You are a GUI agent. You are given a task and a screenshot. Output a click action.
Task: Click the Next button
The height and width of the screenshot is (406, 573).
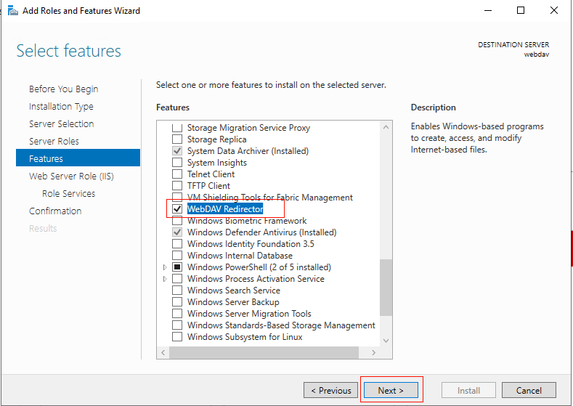[391, 390]
